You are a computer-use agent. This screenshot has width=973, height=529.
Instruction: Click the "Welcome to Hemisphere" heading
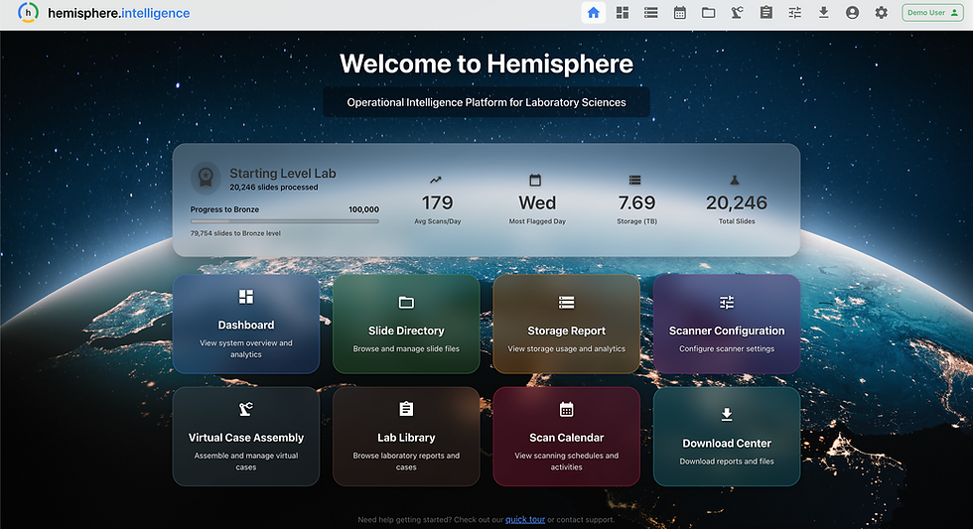[486, 64]
